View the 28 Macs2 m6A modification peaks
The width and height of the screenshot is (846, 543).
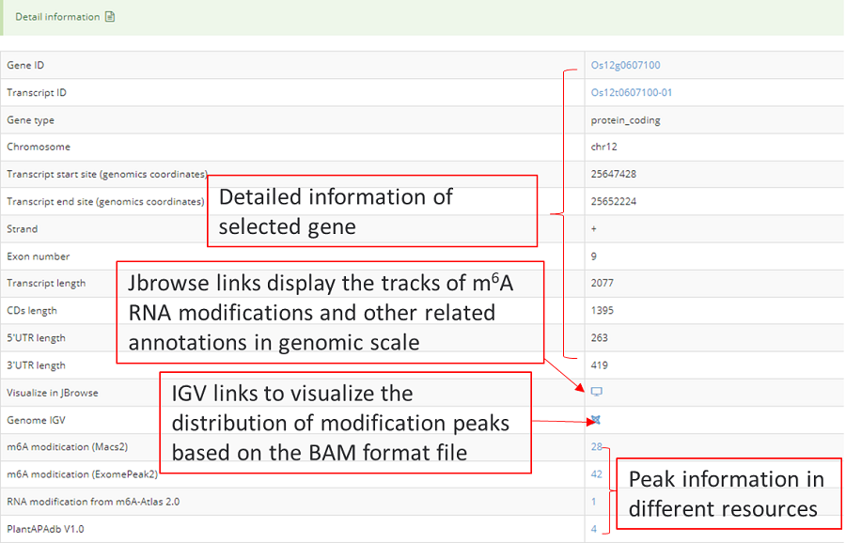[596, 447]
